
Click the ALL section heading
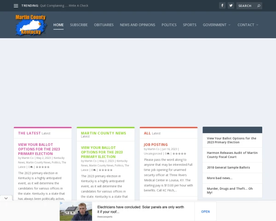point(147,133)
